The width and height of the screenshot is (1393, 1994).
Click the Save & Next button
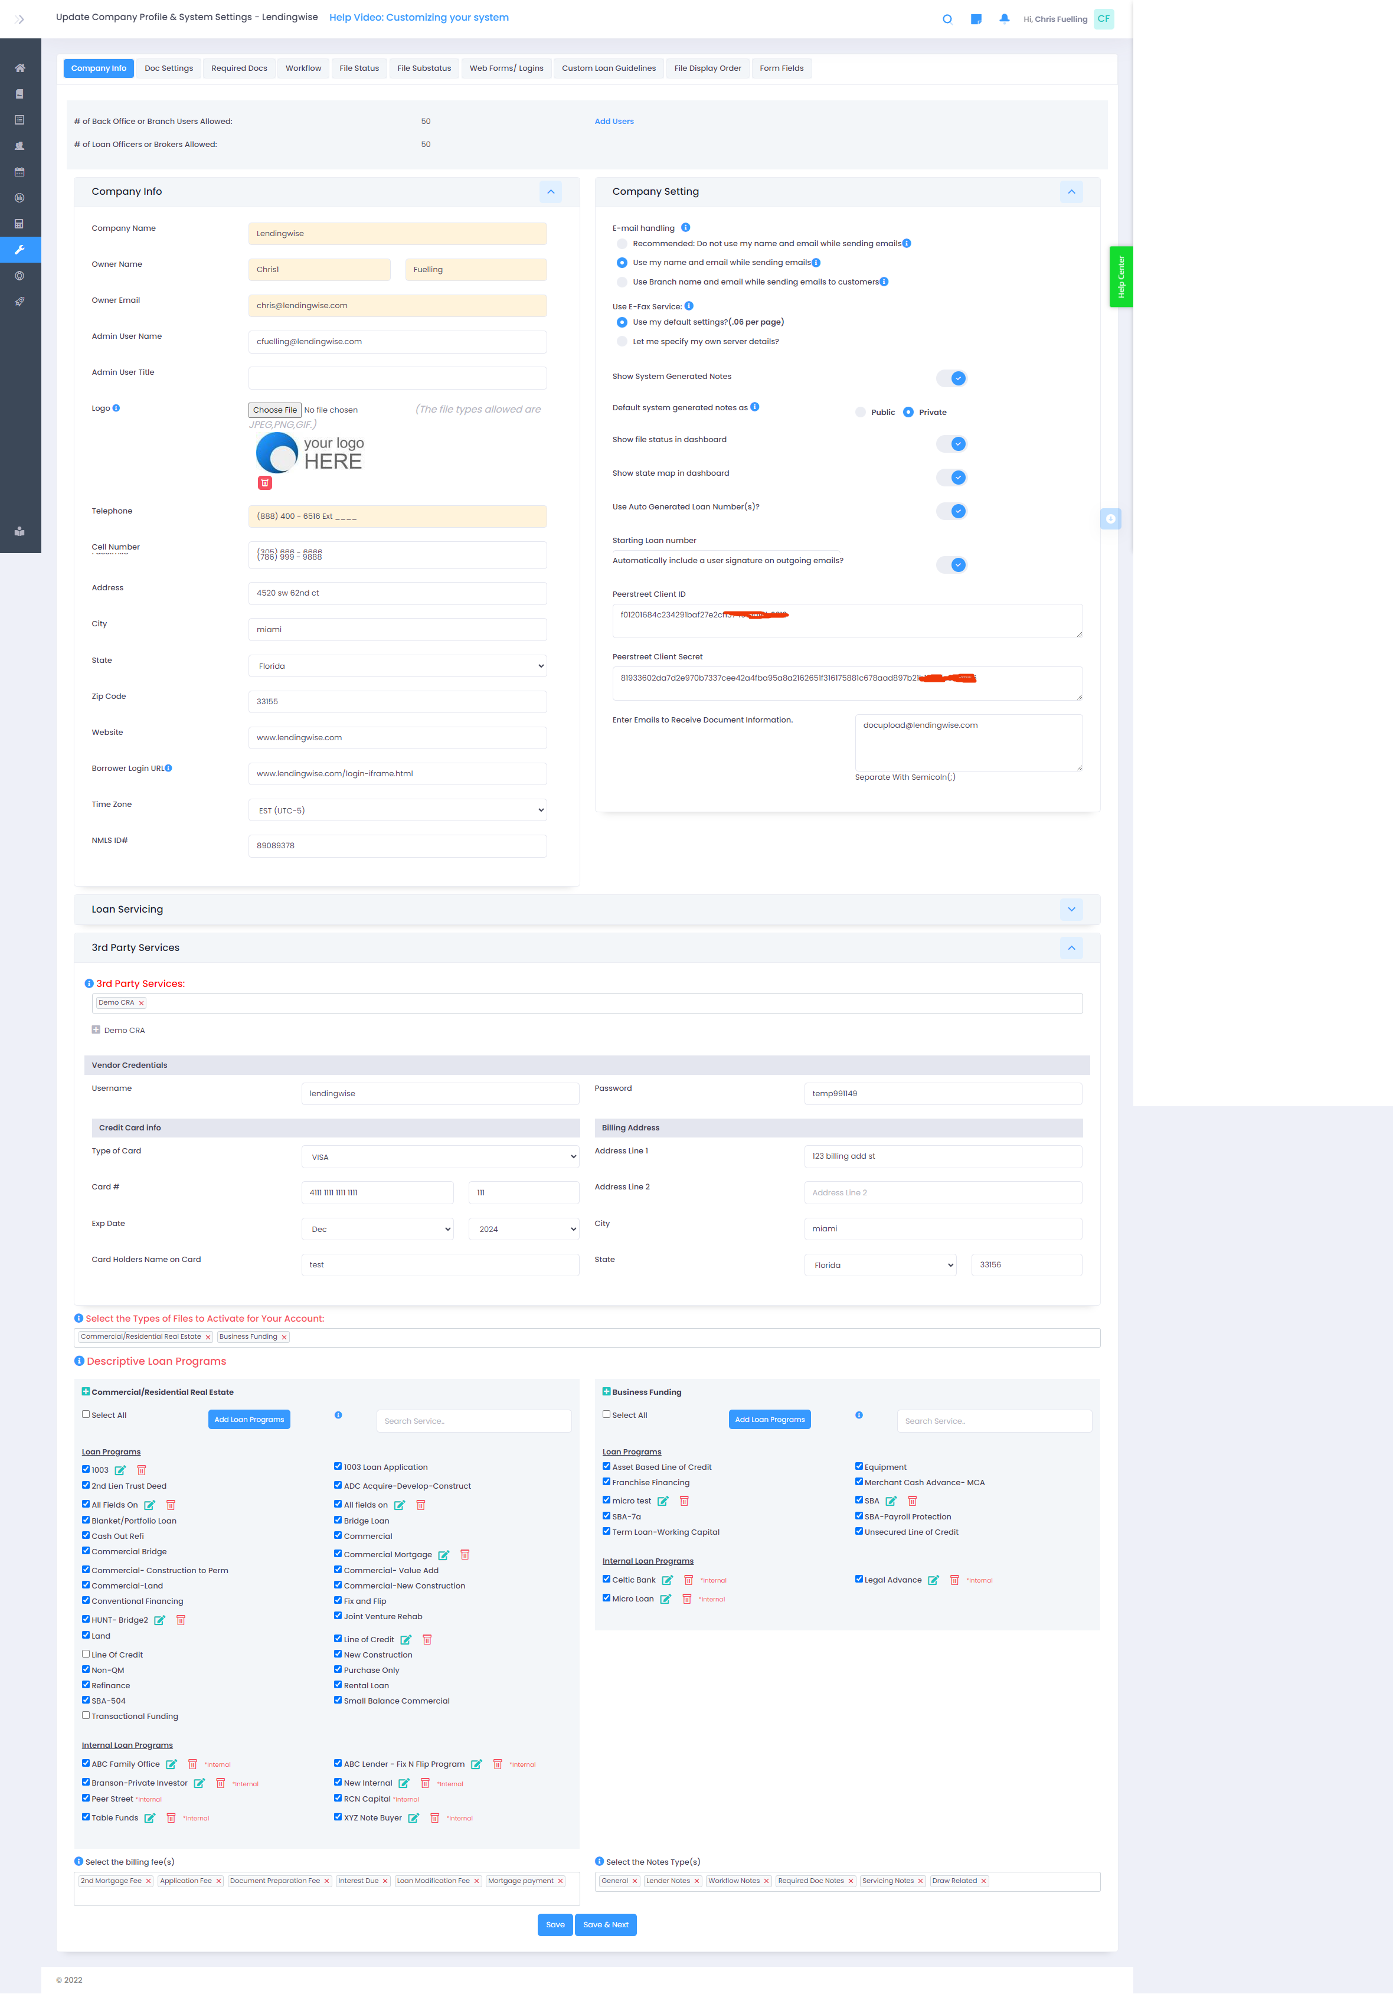tap(606, 1924)
